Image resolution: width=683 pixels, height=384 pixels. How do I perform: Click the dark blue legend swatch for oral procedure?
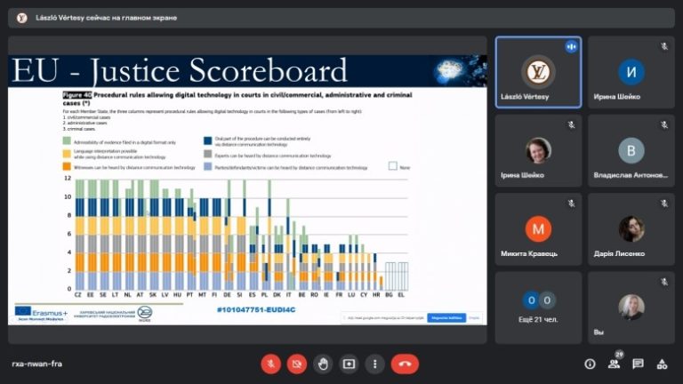pos(208,140)
